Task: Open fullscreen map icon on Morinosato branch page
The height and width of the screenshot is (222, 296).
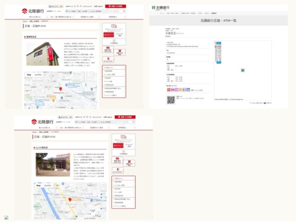Action: (x=103, y=185)
